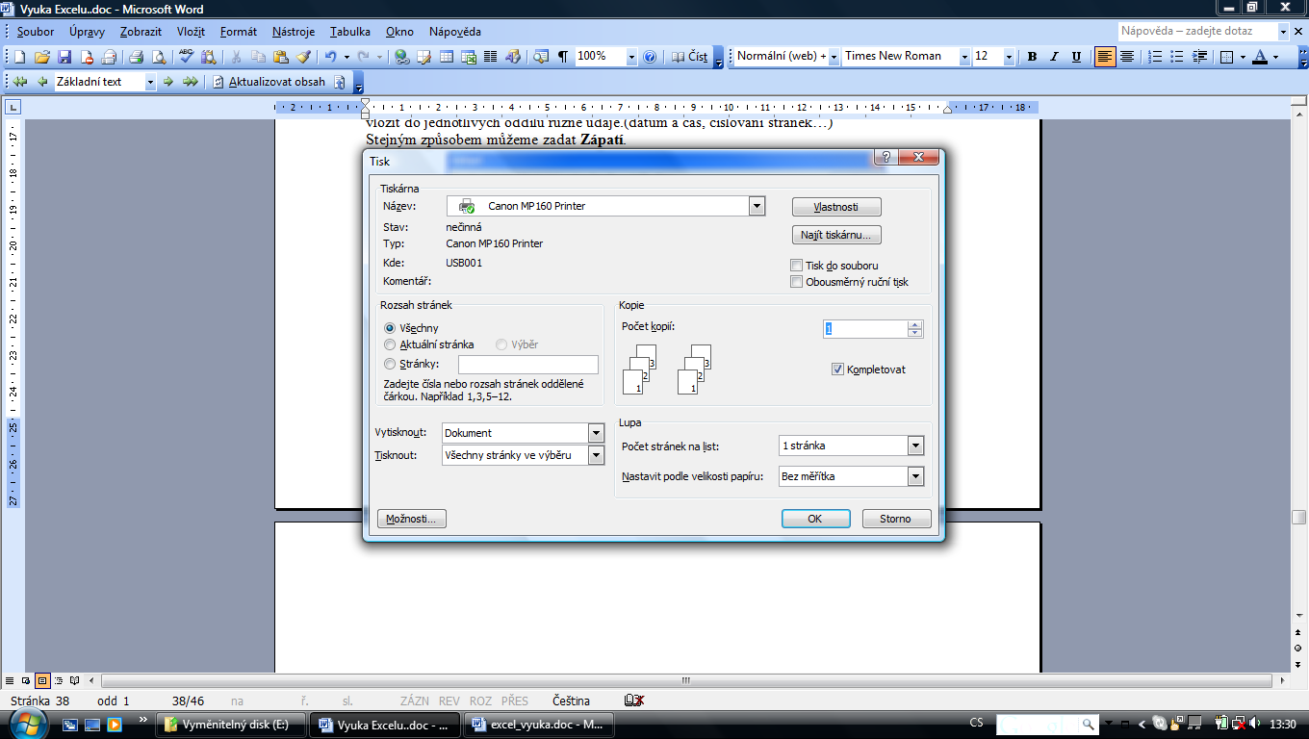Open Počet stránek na list dropdown
Viewport: 1309px width, 739px height.
[915, 446]
